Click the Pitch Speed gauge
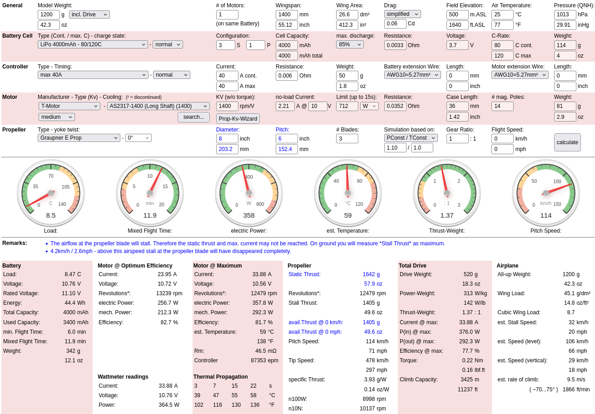The height and width of the screenshot is (414, 595). (546, 193)
